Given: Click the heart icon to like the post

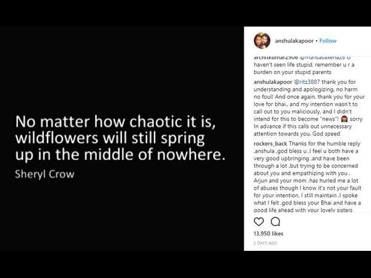Looking at the screenshot, I should tap(259, 221).
